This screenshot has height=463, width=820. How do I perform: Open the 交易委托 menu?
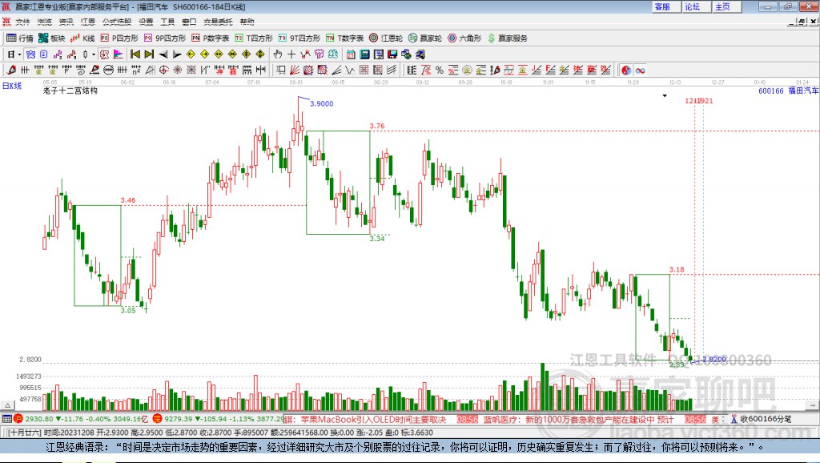pyautogui.click(x=218, y=22)
